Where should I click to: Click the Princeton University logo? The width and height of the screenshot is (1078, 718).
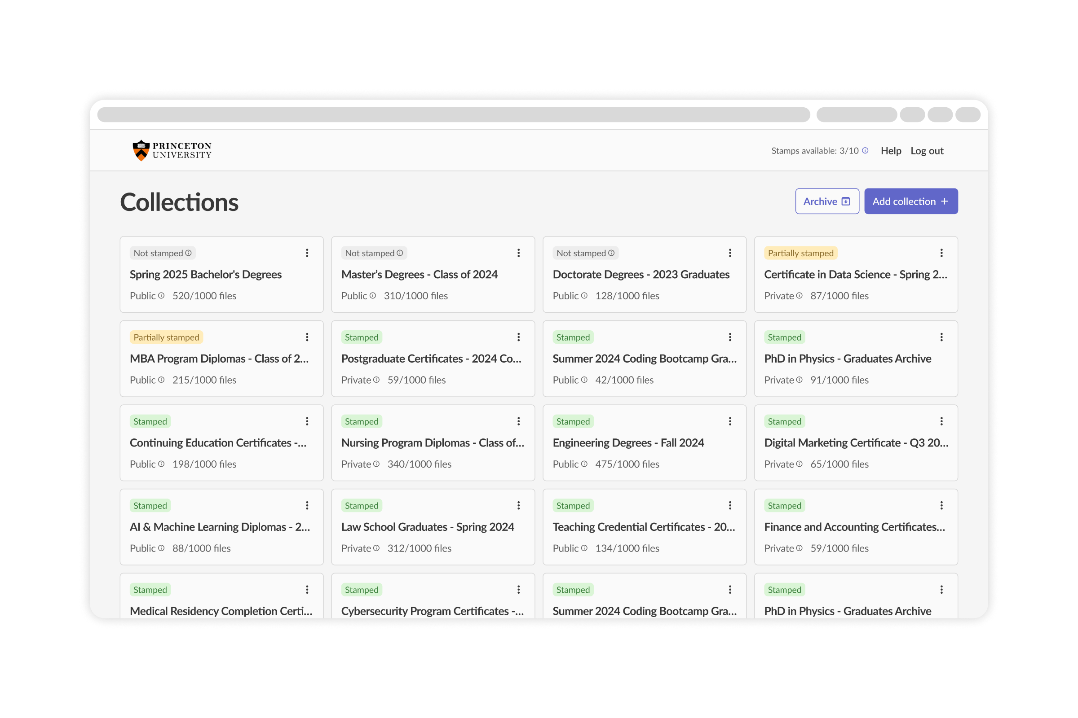point(172,151)
